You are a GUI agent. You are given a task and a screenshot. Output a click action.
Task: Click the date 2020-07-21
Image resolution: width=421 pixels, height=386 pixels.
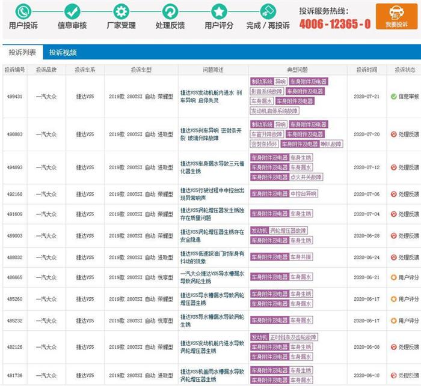tap(367, 97)
